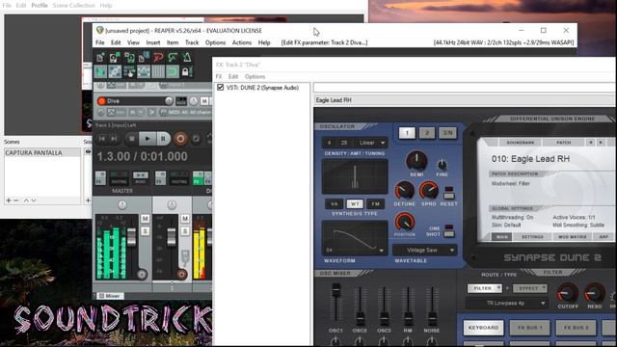Screen dimensions: 617x347
Task: Select FM synthesis type
Action: [x=375, y=203]
